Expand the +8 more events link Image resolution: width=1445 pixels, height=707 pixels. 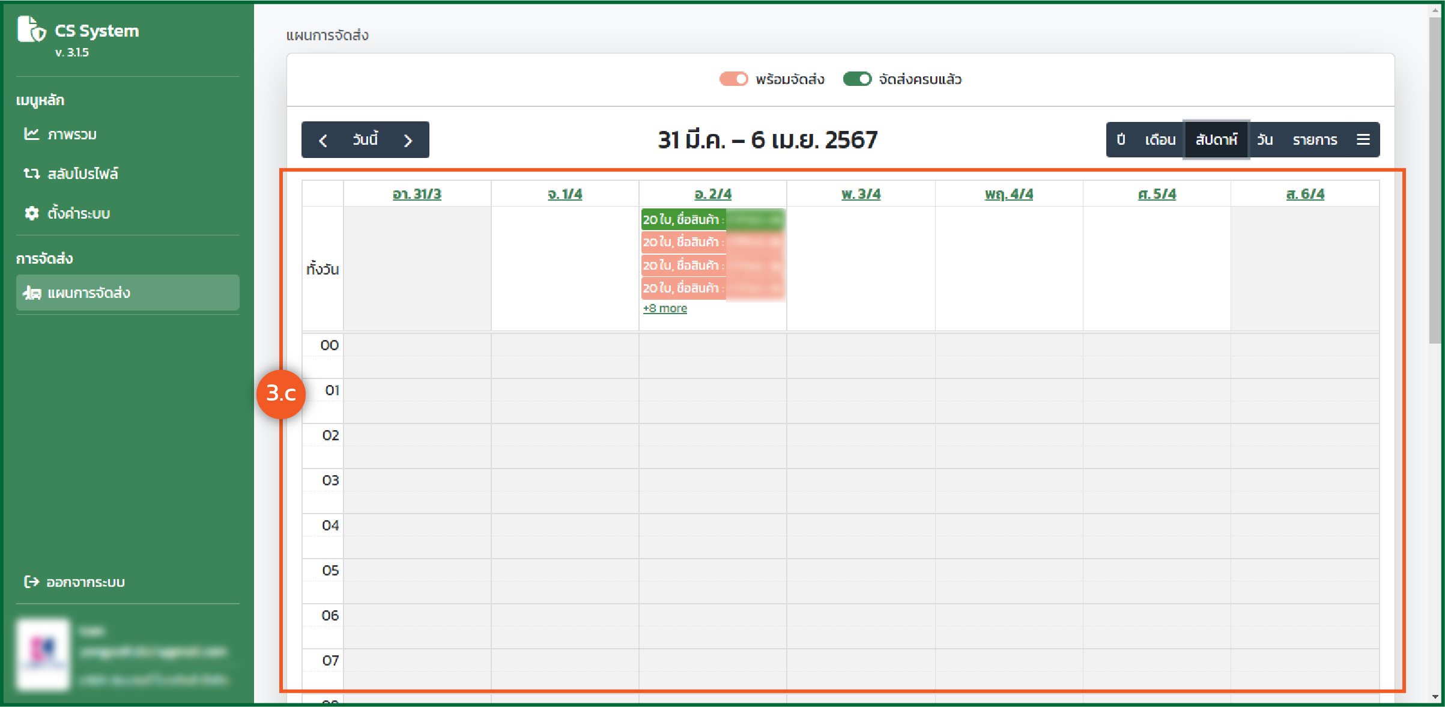[x=665, y=308]
